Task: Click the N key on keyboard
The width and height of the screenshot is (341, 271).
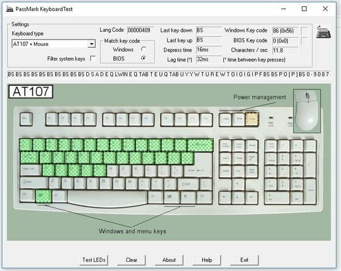Action: click(x=118, y=183)
